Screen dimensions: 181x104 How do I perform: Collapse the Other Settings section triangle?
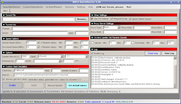click(x=92, y=15)
